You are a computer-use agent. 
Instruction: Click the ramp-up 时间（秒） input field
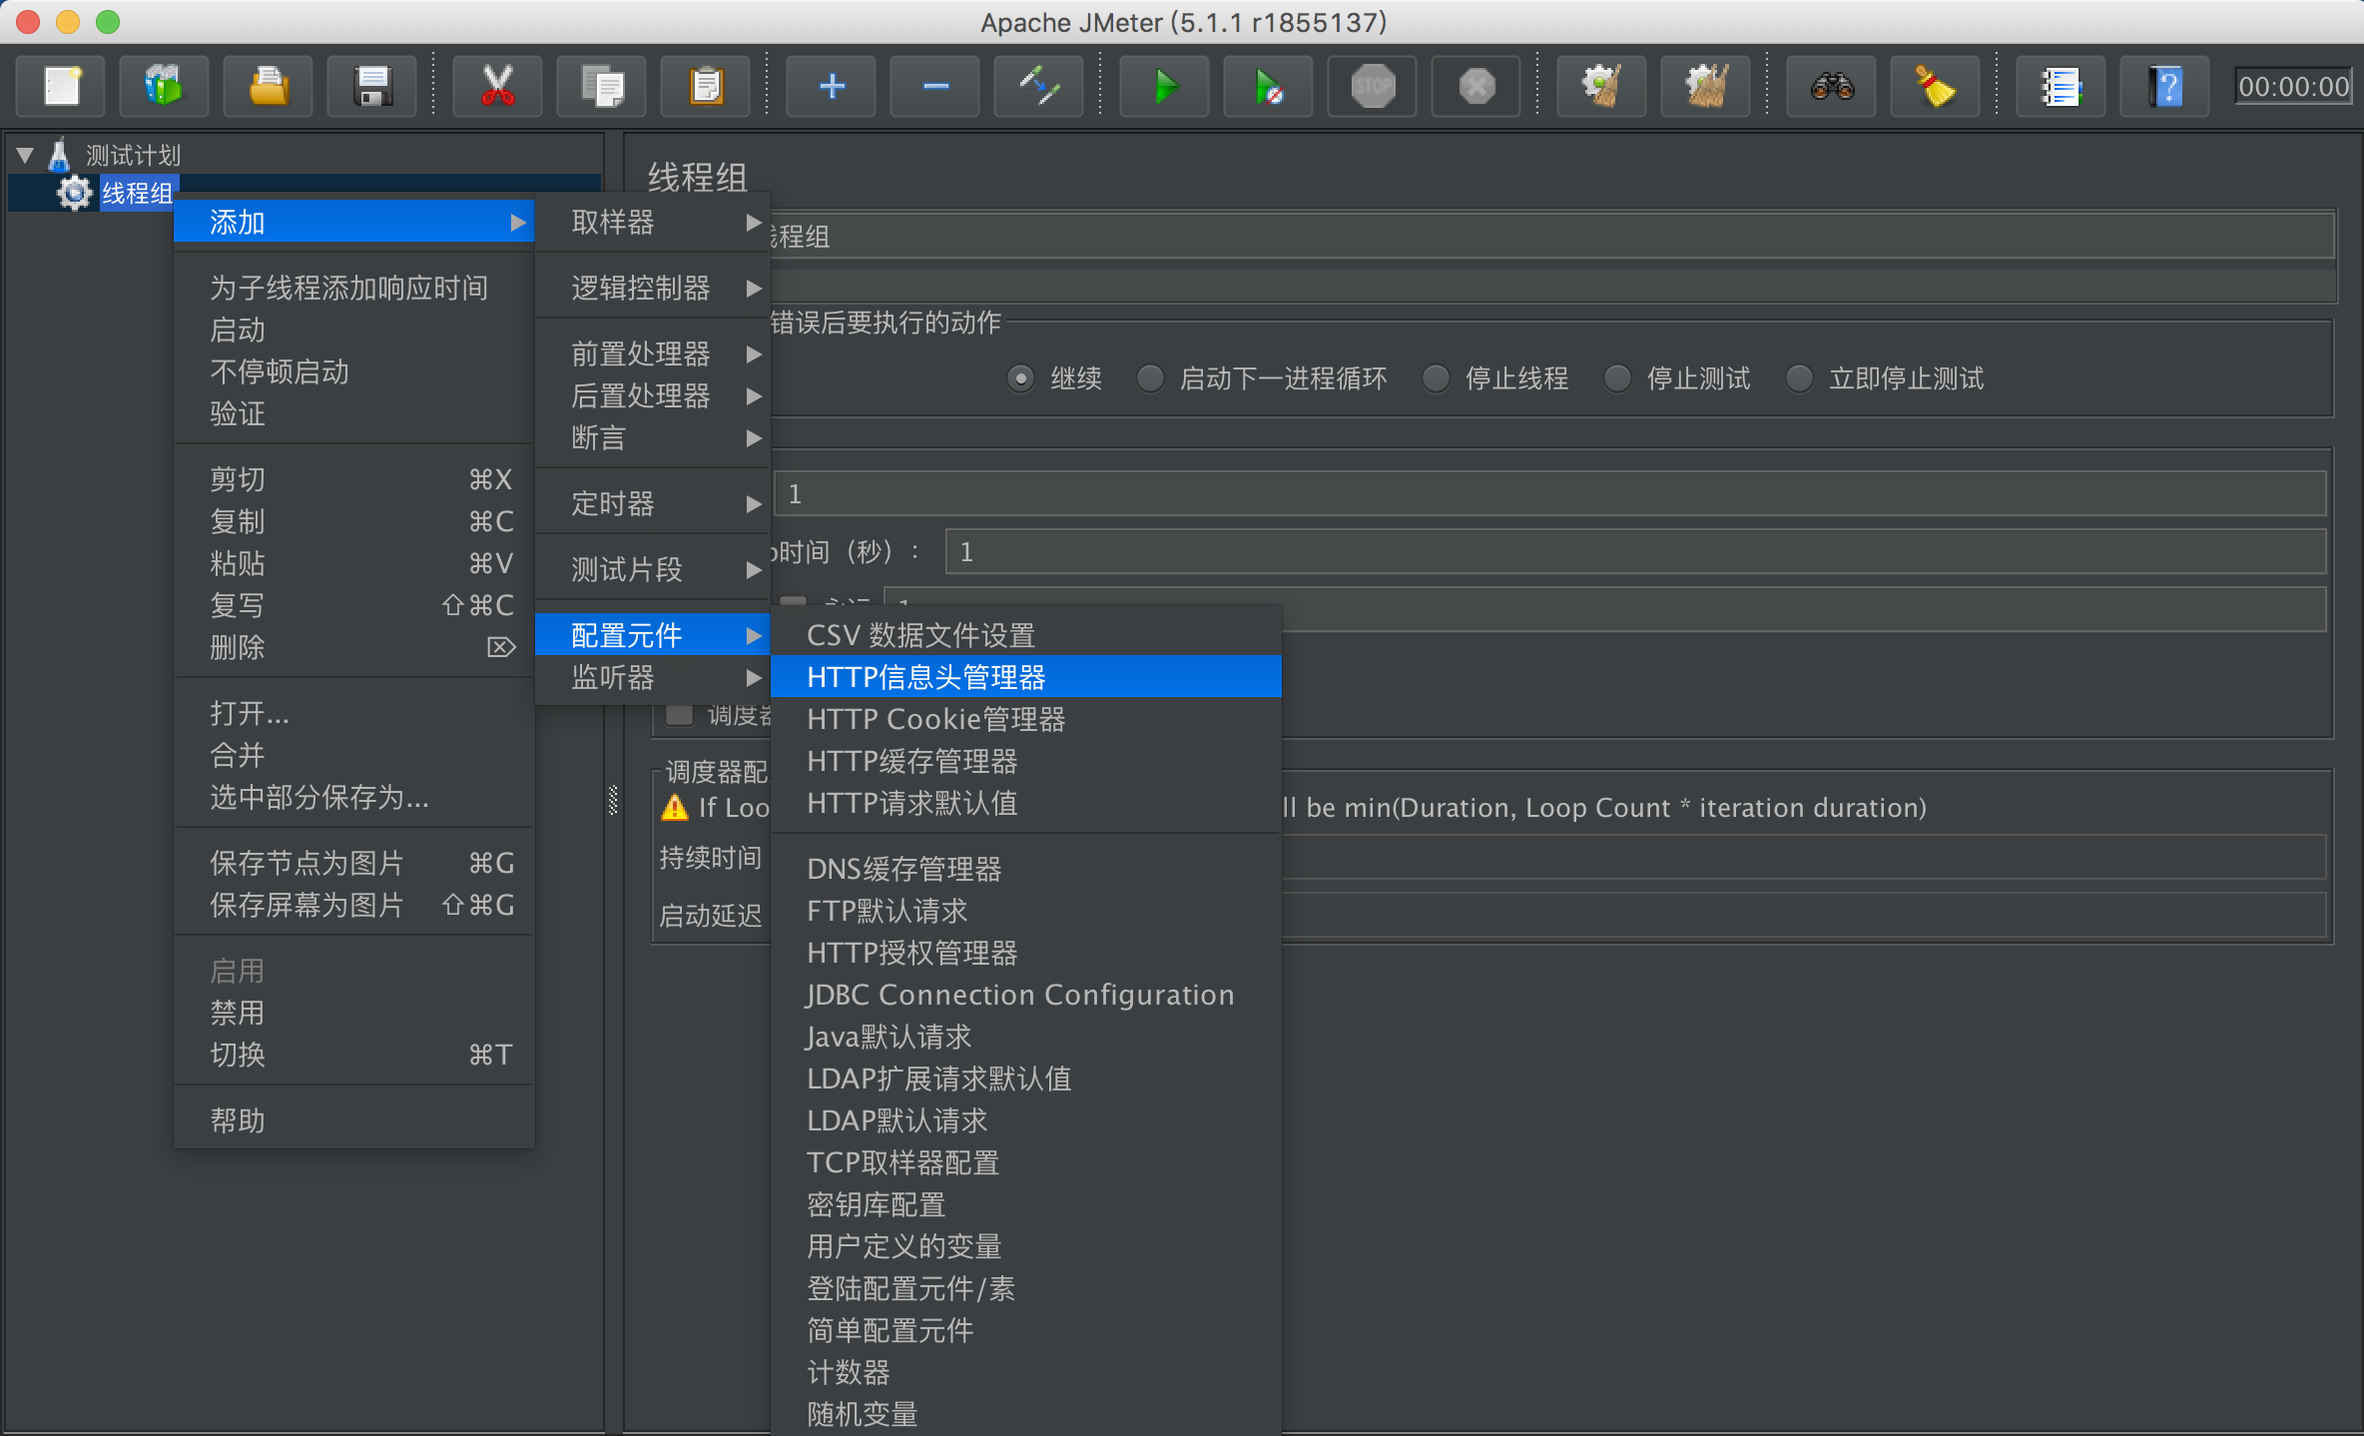(x=1635, y=551)
